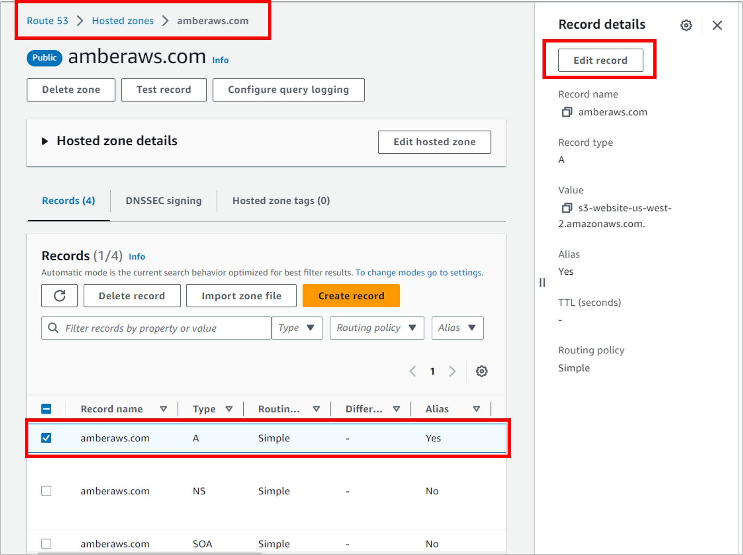Sort by Alias column arrow

476,409
